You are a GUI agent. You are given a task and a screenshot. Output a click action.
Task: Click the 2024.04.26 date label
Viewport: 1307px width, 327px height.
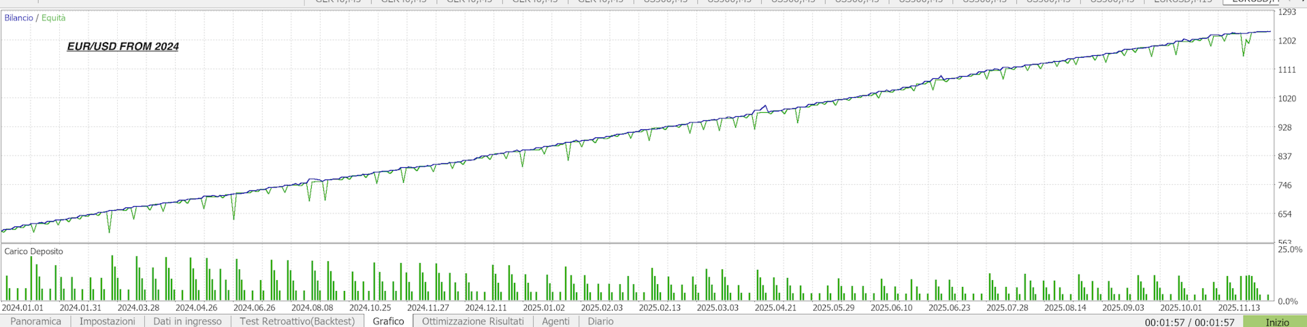pos(196,308)
